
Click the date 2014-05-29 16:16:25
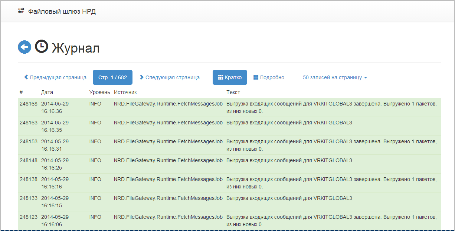(x=55, y=164)
